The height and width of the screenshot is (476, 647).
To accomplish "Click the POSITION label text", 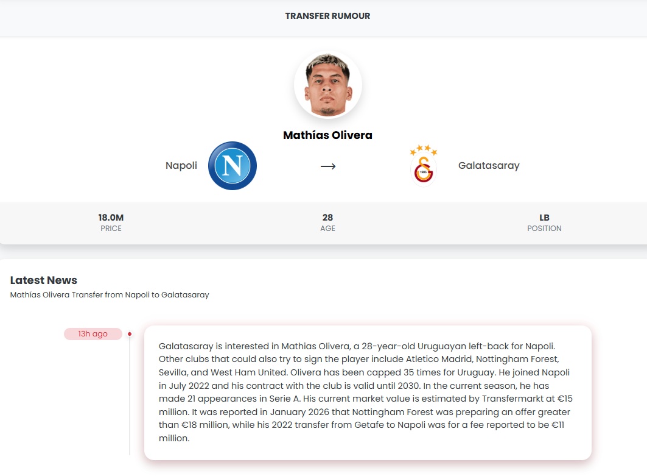I will 544,229.
